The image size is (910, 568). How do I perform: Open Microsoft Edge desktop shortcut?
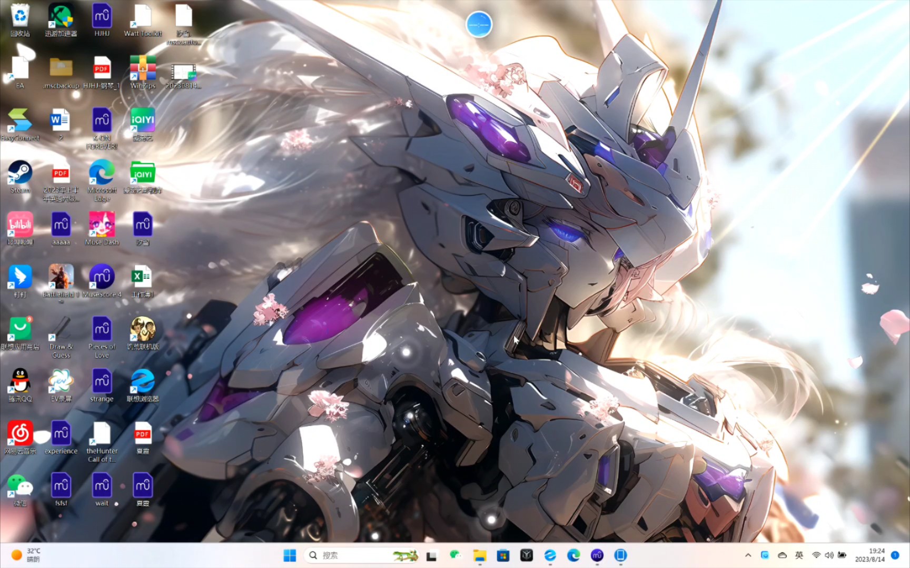pyautogui.click(x=102, y=181)
